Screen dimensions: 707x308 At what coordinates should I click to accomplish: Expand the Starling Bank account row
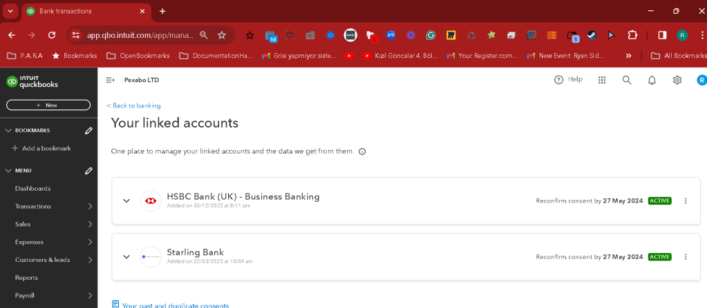click(126, 257)
